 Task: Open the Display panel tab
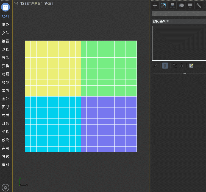click(x=190, y=5)
